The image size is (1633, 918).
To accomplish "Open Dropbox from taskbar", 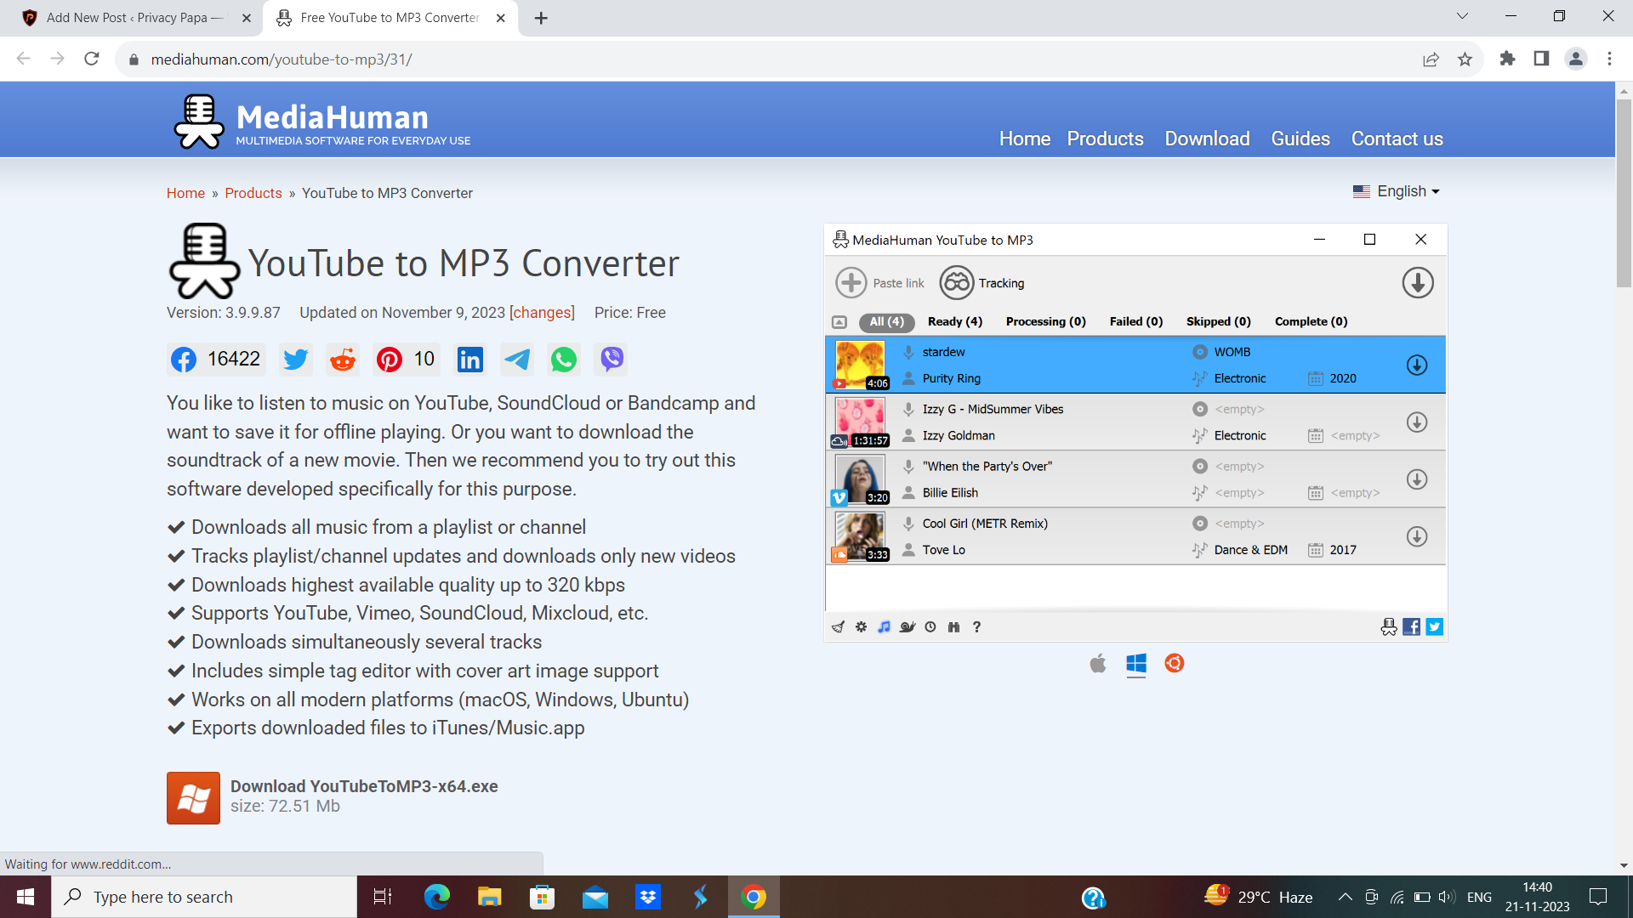I will click(648, 897).
